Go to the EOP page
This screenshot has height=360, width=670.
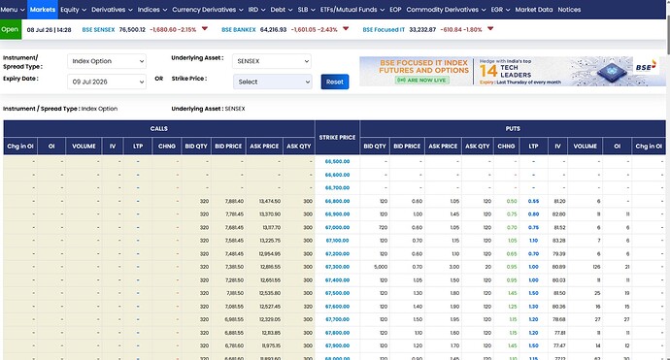pyautogui.click(x=395, y=10)
